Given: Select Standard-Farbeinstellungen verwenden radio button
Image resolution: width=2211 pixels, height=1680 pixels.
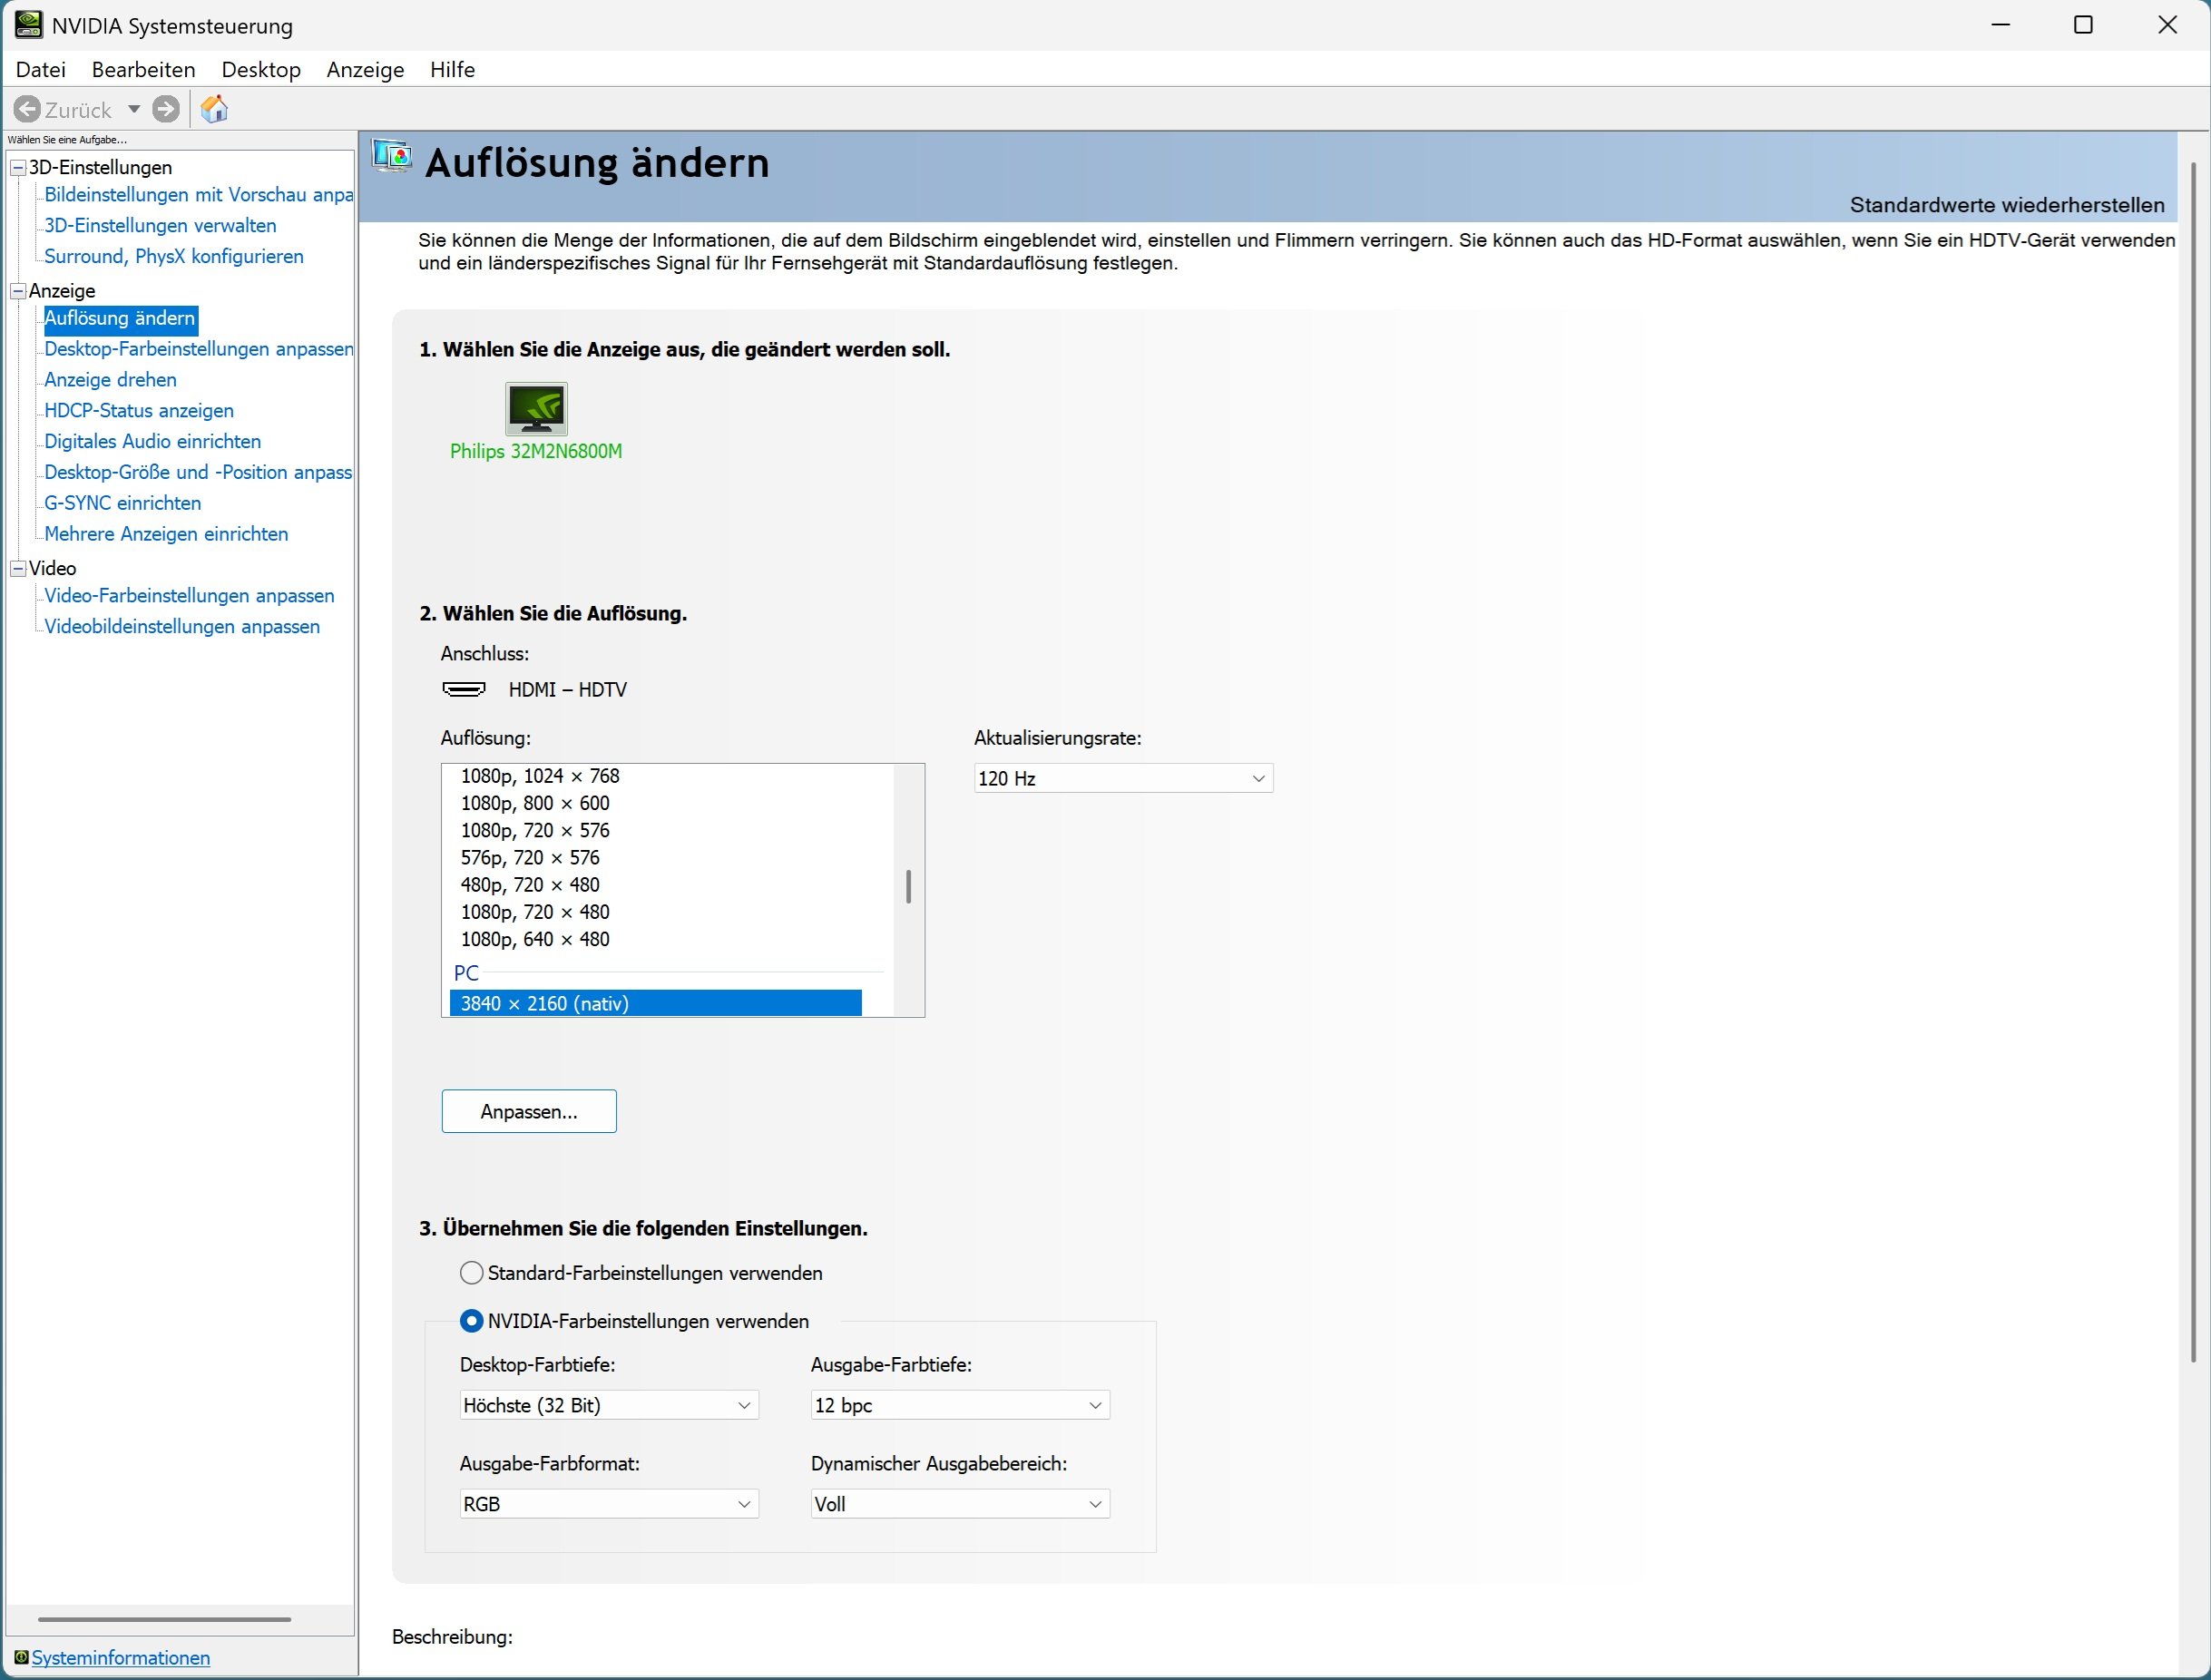Looking at the screenshot, I should [x=471, y=1273].
